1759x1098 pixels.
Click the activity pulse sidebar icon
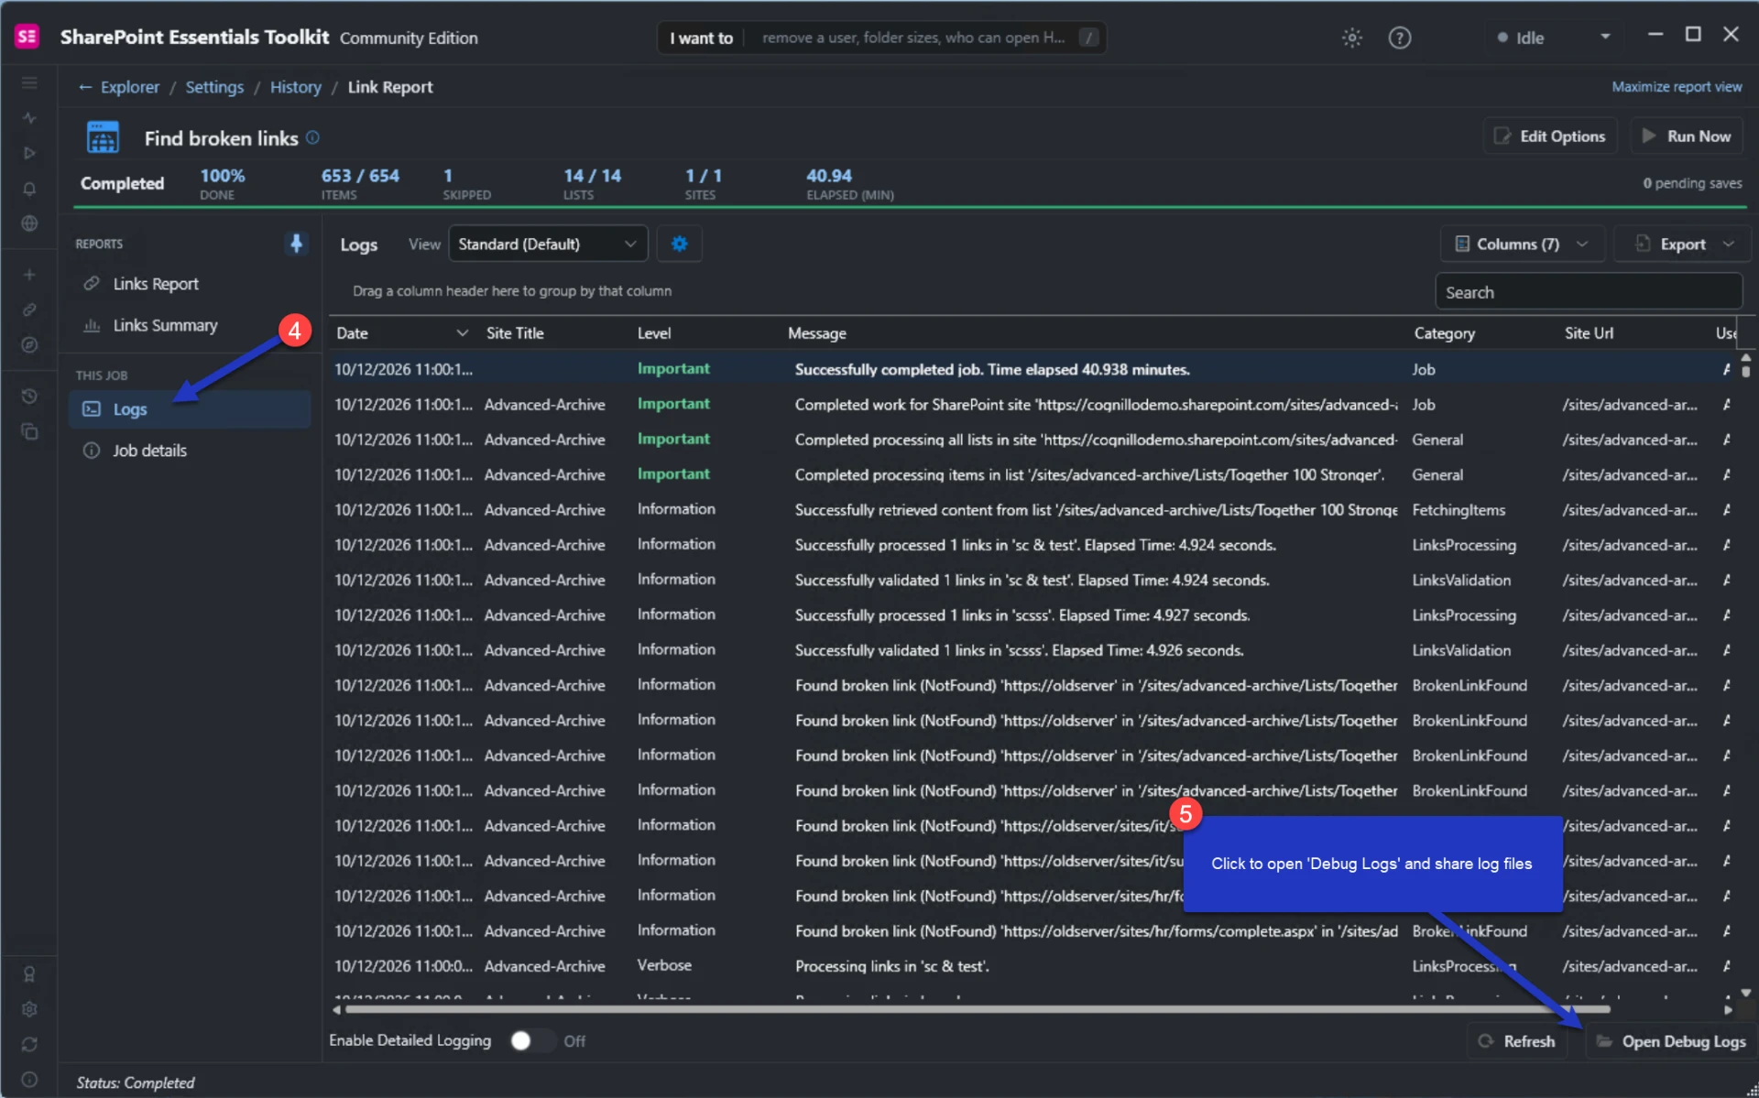pos(29,118)
